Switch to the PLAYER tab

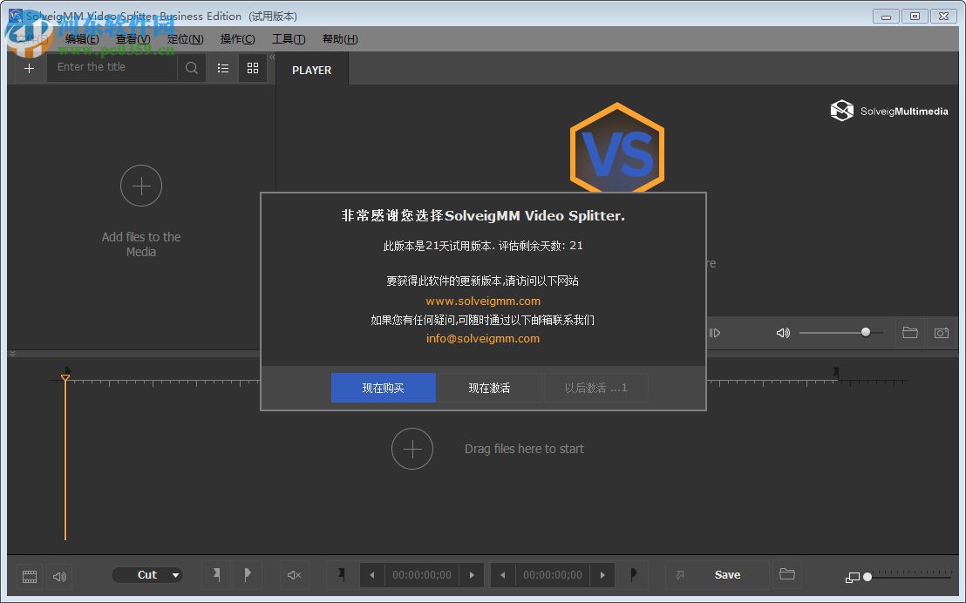[x=311, y=70]
